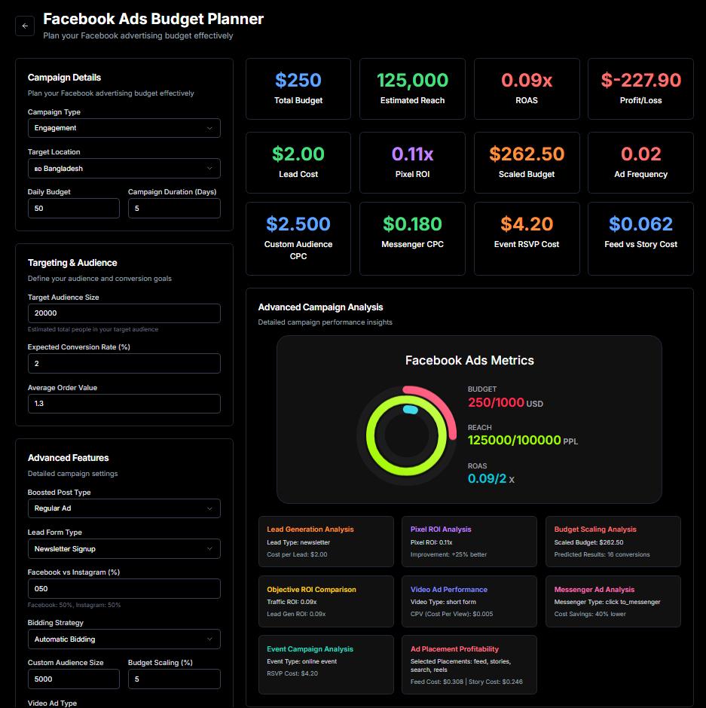Select the Expected Conversion Rate field
706x708 pixels.
click(x=124, y=364)
